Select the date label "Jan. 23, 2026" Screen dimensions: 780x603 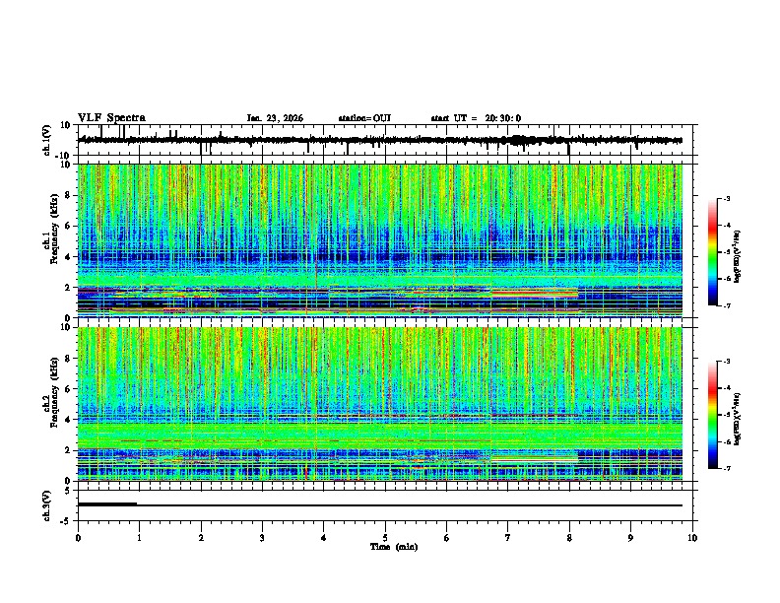(275, 118)
